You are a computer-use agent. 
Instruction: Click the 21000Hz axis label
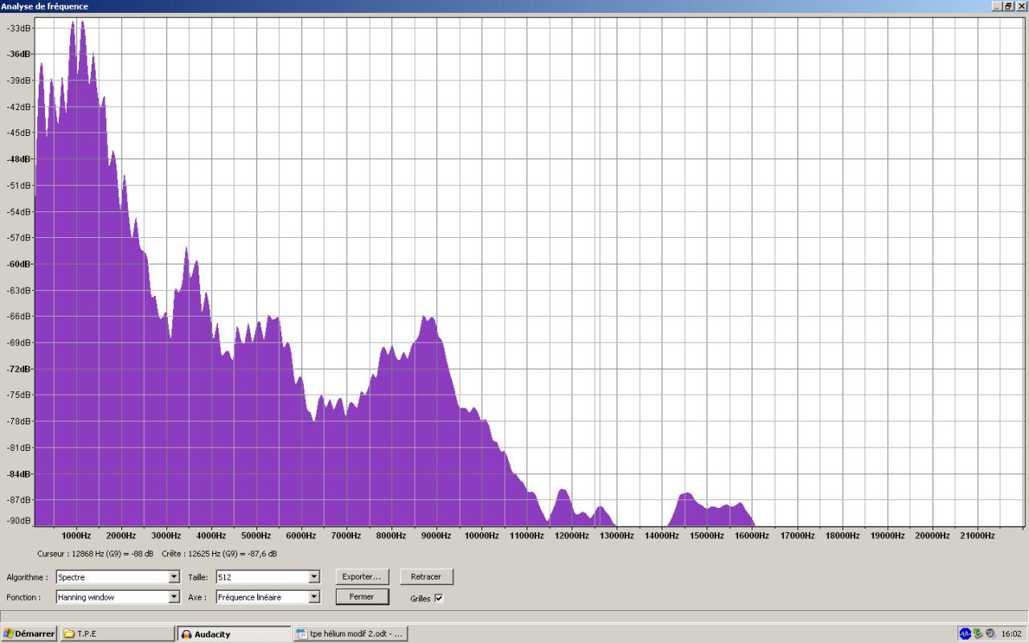pyautogui.click(x=977, y=535)
